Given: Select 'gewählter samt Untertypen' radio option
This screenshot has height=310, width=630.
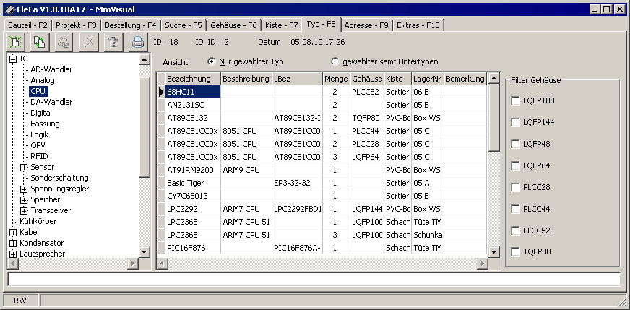Looking at the screenshot, I should click(335, 62).
